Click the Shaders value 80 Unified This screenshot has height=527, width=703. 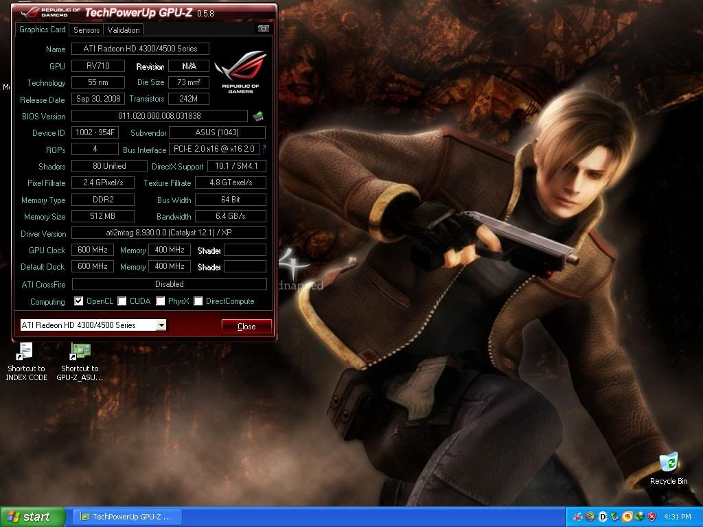(x=109, y=166)
